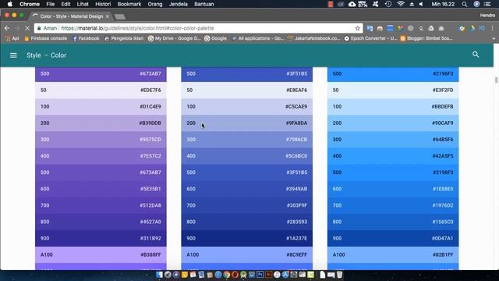Click the hex text #0D47A1
This screenshot has height=281, width=499.
click(442, 238)
